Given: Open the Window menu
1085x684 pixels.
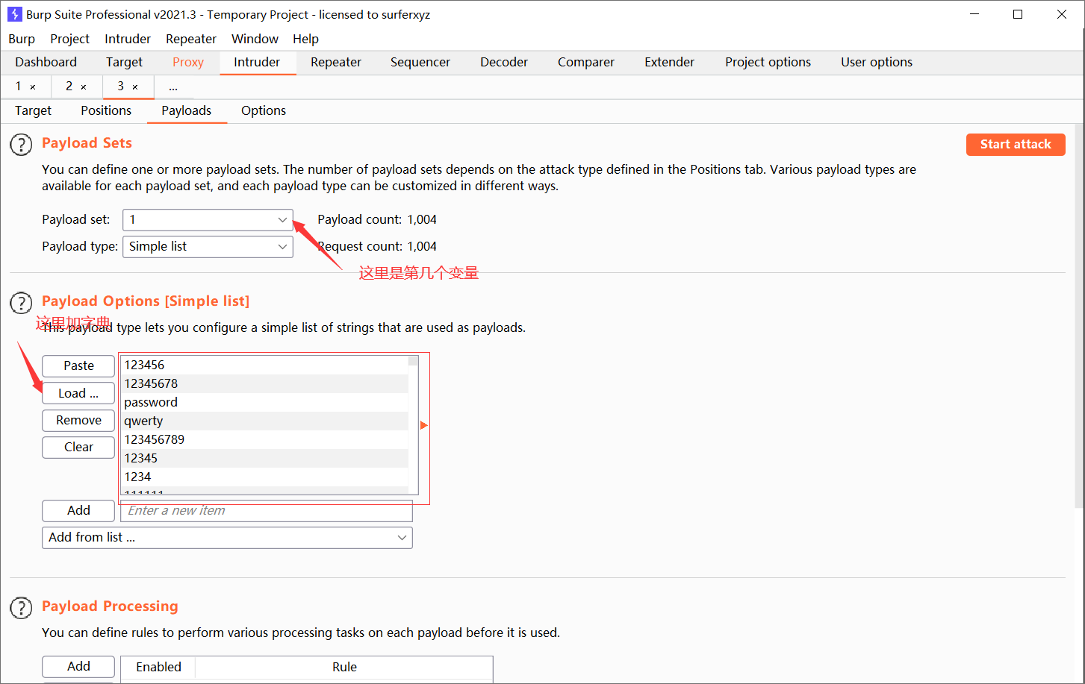Looking at the screenshot, I should tap(255, 39).
